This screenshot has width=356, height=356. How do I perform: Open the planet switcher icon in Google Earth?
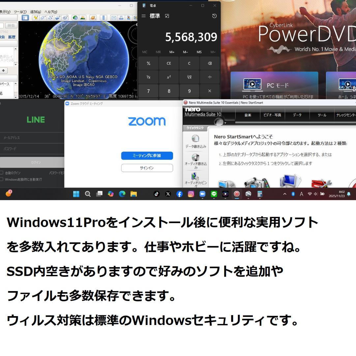[x=93, y=18]
